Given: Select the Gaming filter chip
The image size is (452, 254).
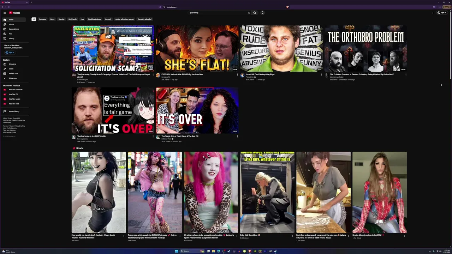Looking at the screenshot, I should click(61, 19).
